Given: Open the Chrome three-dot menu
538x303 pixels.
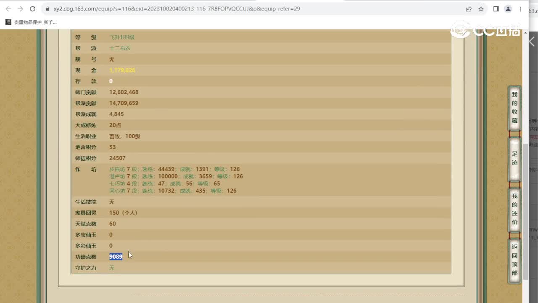Looking at the screenshot, I should (x=520, y=8).
